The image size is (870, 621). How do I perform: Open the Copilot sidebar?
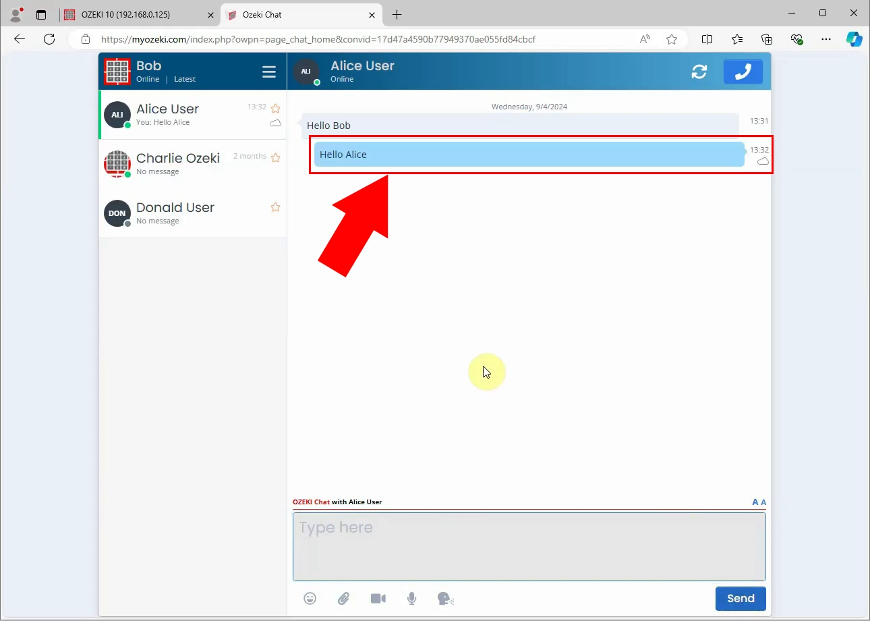pos(854,39)
